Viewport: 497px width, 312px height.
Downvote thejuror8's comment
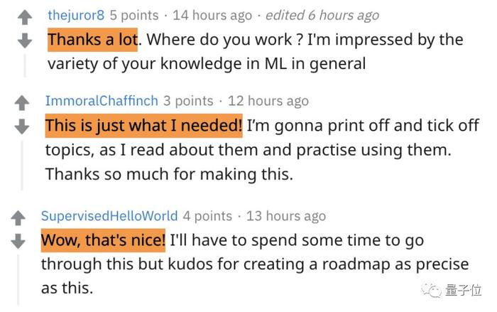point(25,41)
